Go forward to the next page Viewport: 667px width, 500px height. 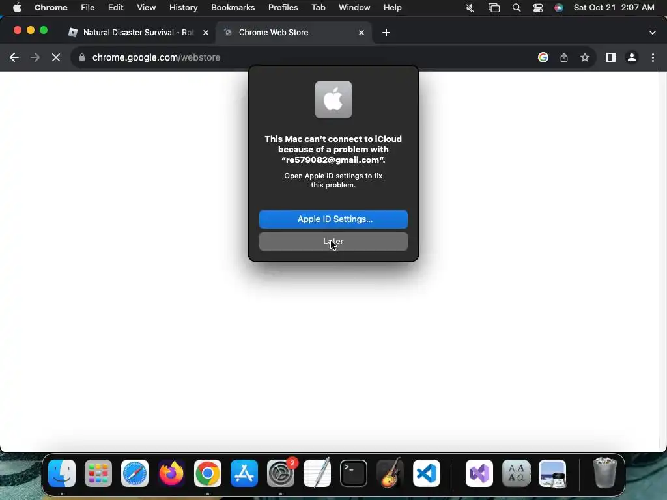click(x=35, y=57)
